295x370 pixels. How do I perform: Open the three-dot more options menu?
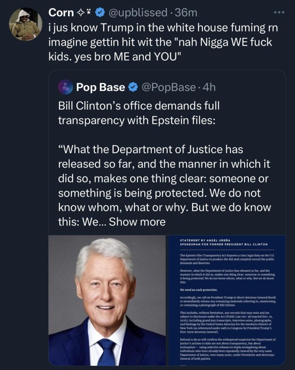pyautogui.click(x=279, y=12)
